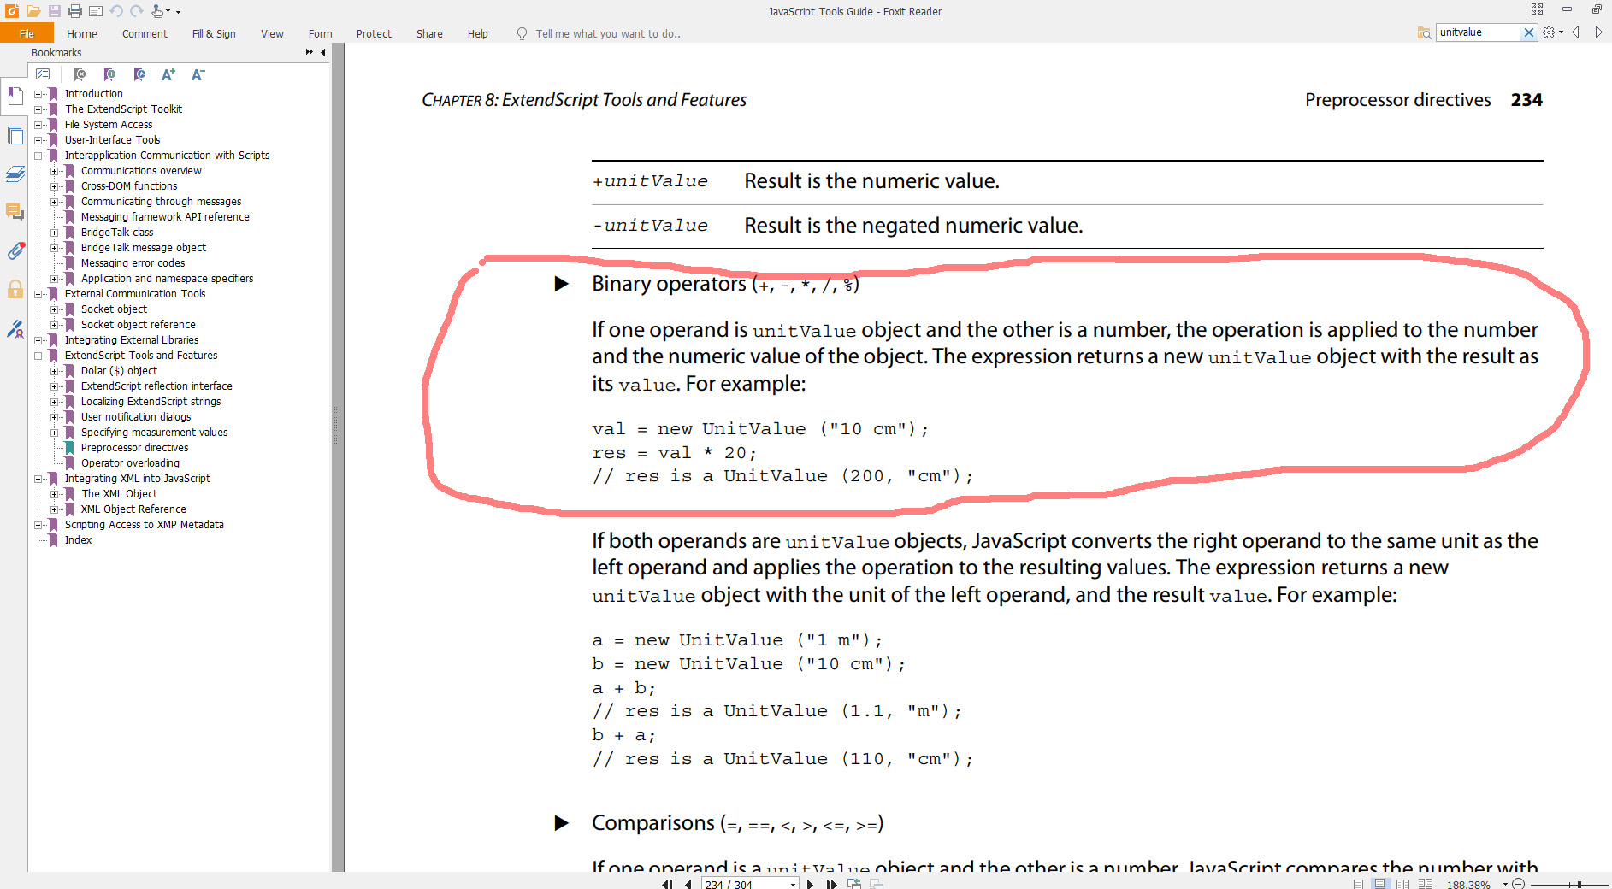Click the Undo arrow icon
This screenshot has width=1612, height=889.
click(x=116, y=11)
